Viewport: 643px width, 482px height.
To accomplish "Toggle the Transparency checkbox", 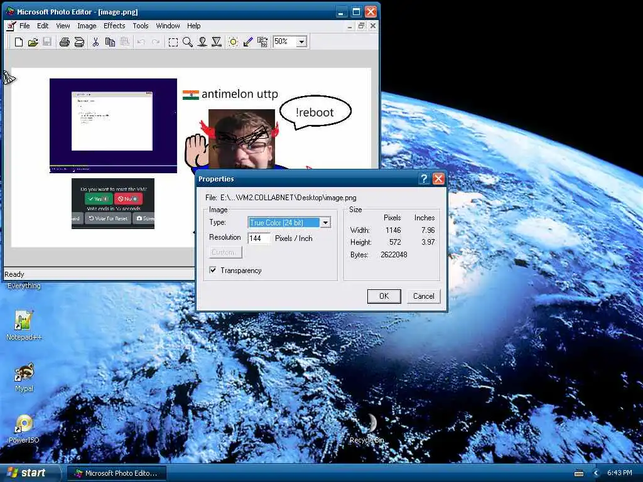I will (213, 270).
